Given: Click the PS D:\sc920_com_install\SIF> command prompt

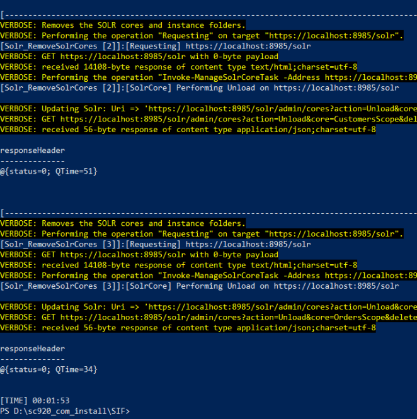Looking at the screenshot, I should 66,411.
